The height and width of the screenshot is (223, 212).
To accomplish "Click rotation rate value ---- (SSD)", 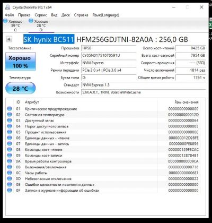I will [x=191, y=63].
